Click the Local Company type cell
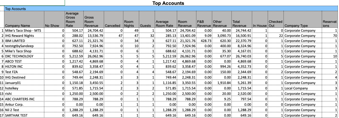 pos(296,89)
